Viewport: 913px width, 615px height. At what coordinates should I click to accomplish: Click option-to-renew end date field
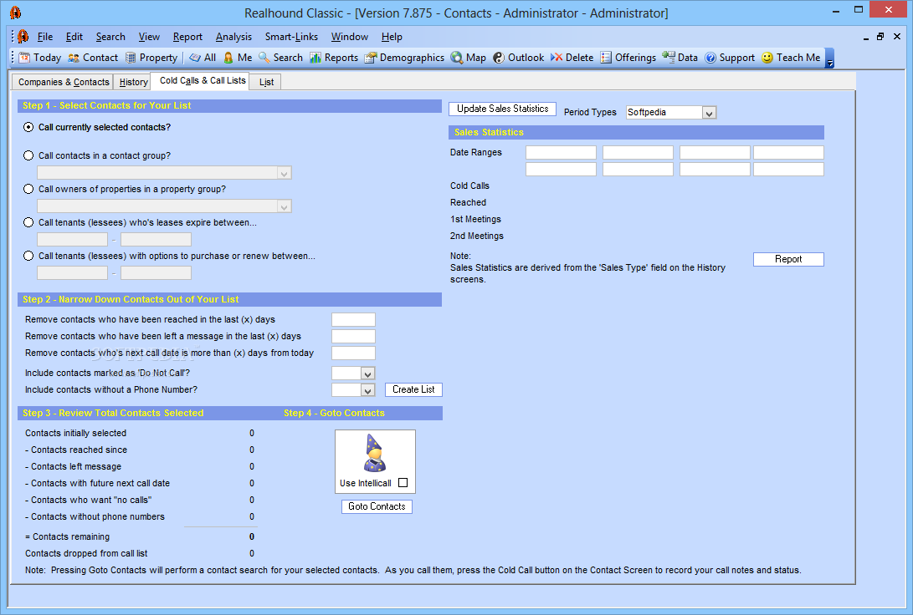[156, 273]
